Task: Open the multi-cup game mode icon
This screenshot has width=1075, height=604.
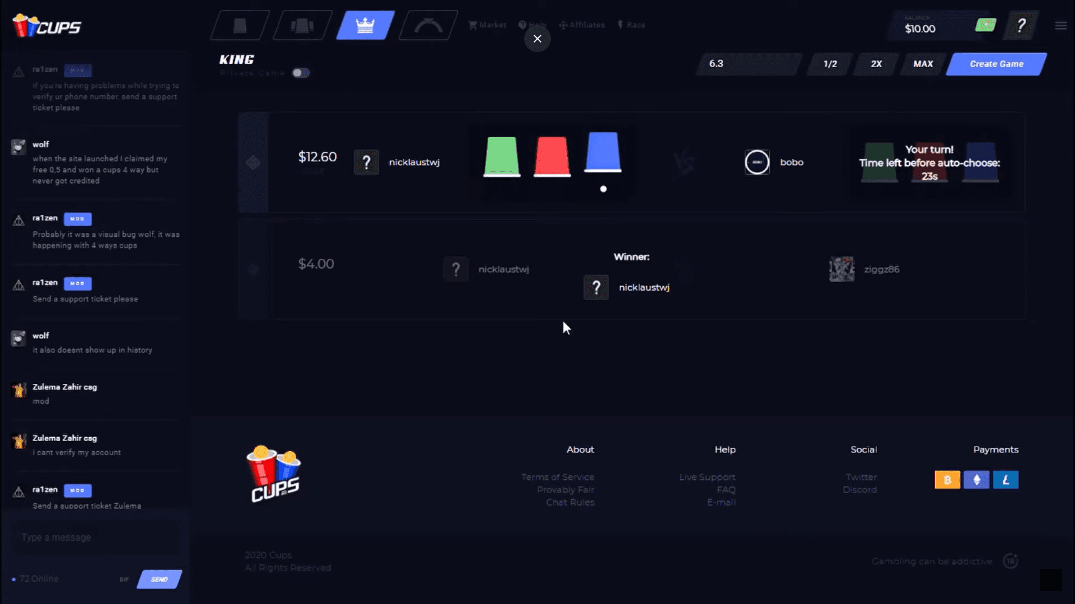Action: (x=302, y=26)
